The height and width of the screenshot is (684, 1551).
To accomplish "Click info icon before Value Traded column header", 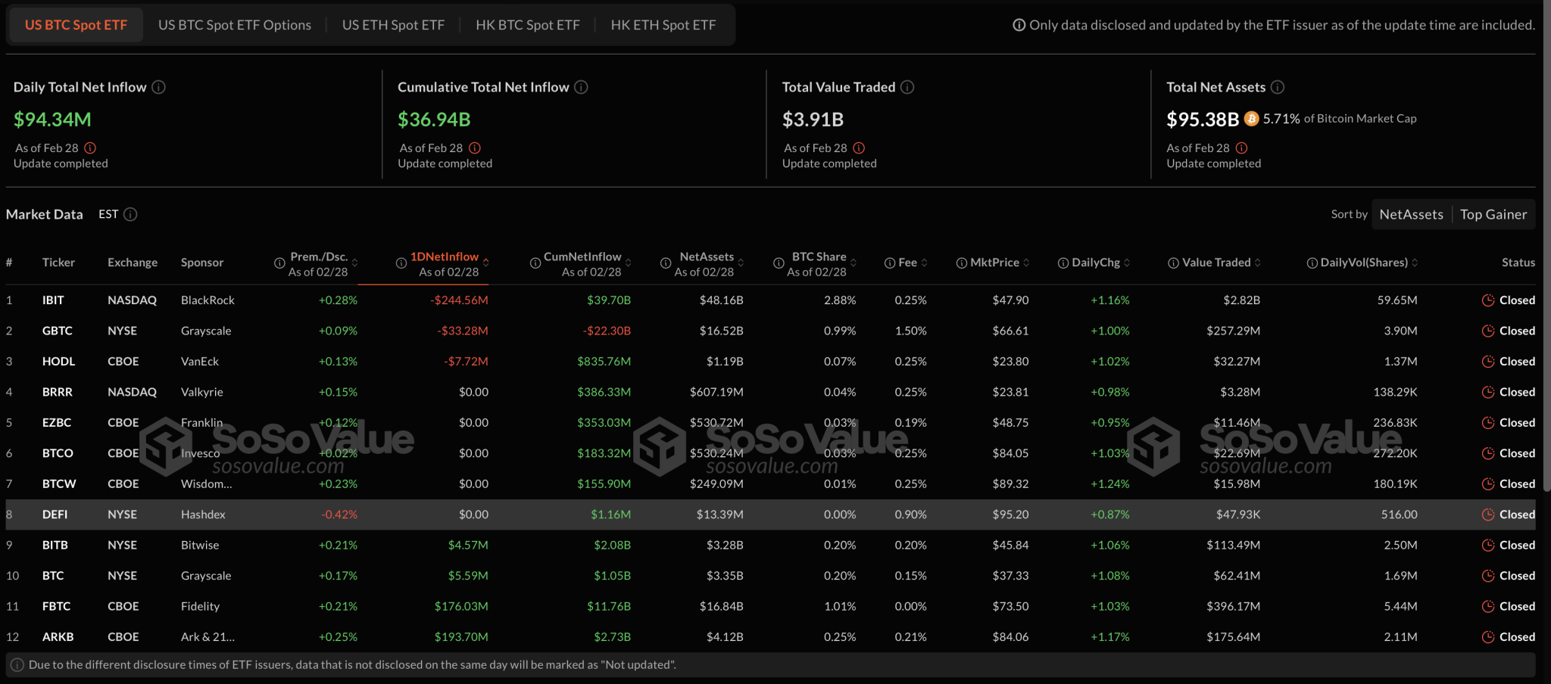I will pos(1173,263).
